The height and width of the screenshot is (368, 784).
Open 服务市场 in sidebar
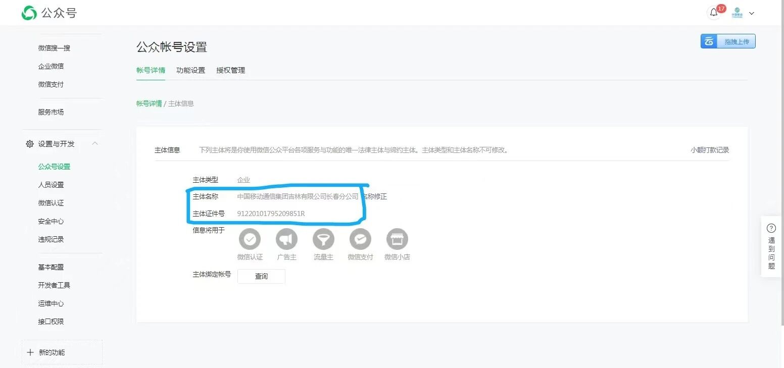[51, 112]
